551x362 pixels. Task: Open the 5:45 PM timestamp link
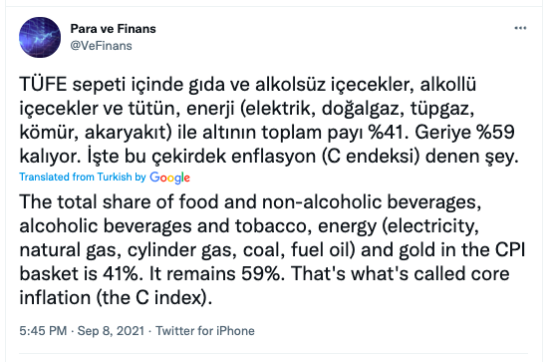(x=43, y=331)
